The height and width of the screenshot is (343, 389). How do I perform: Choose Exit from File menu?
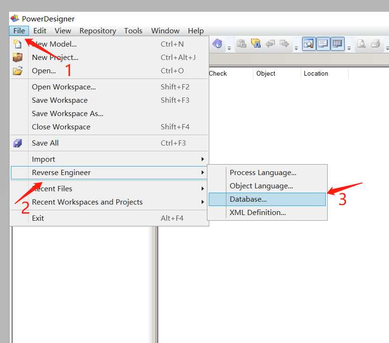pyautogui.click(x=109, y=218)
